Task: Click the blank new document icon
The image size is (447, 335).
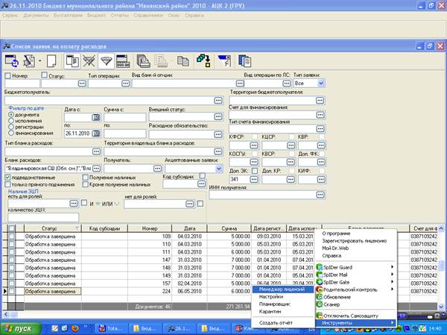Action: pyautogui.click(x=51, y=61)
